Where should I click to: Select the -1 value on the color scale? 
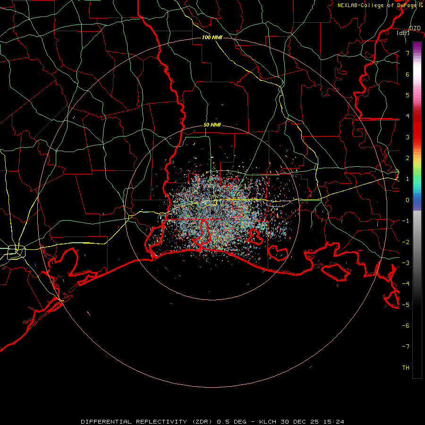pos(406,221)
